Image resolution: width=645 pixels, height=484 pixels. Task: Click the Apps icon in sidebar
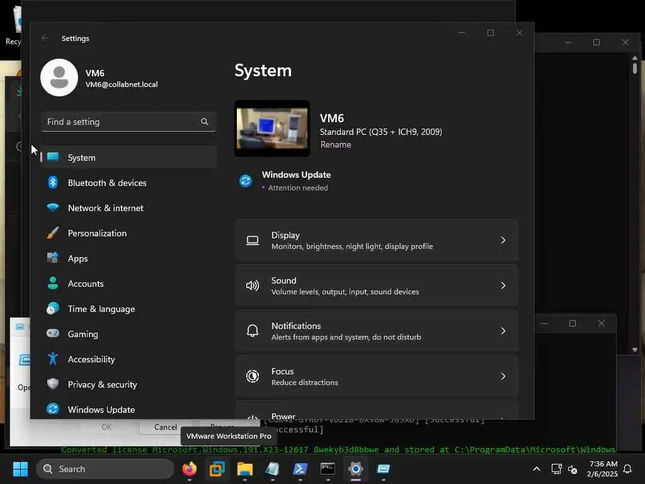point(53,258)
